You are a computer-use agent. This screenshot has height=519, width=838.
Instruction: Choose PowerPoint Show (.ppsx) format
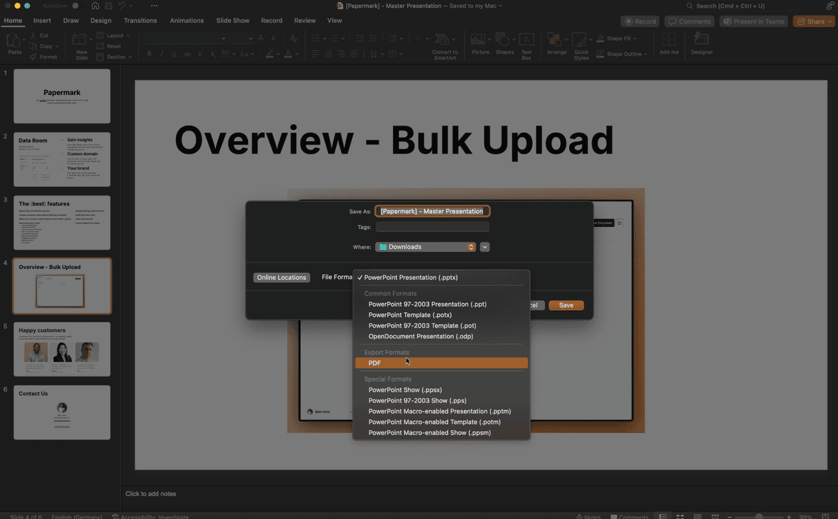point(405,390)
